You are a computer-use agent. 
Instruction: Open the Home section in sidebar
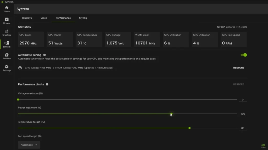7,9
